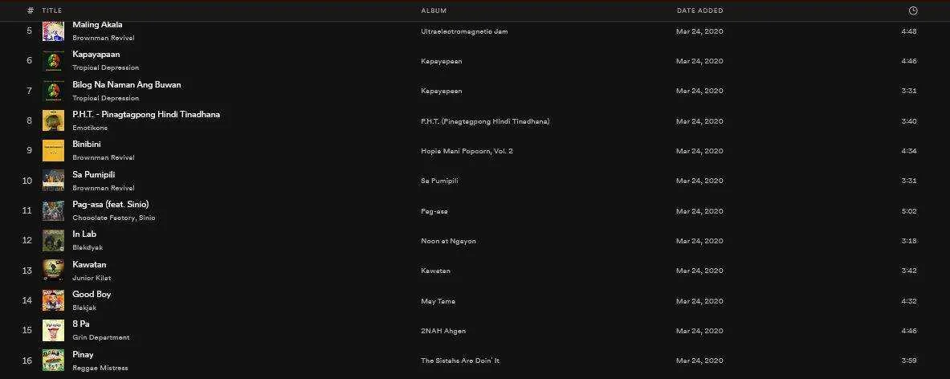Click the Pinay track album artwork

(x=53, y=361)
